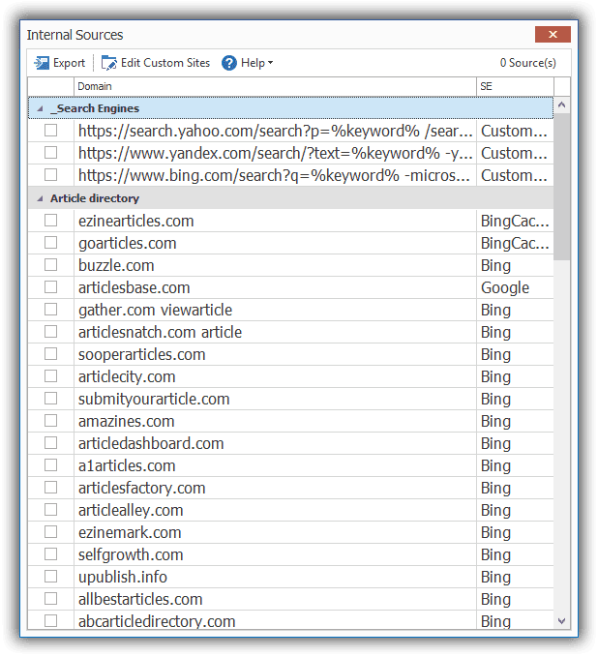Enable the articledashboard.com checkbox
598x657 pixels.
point(50,442)
